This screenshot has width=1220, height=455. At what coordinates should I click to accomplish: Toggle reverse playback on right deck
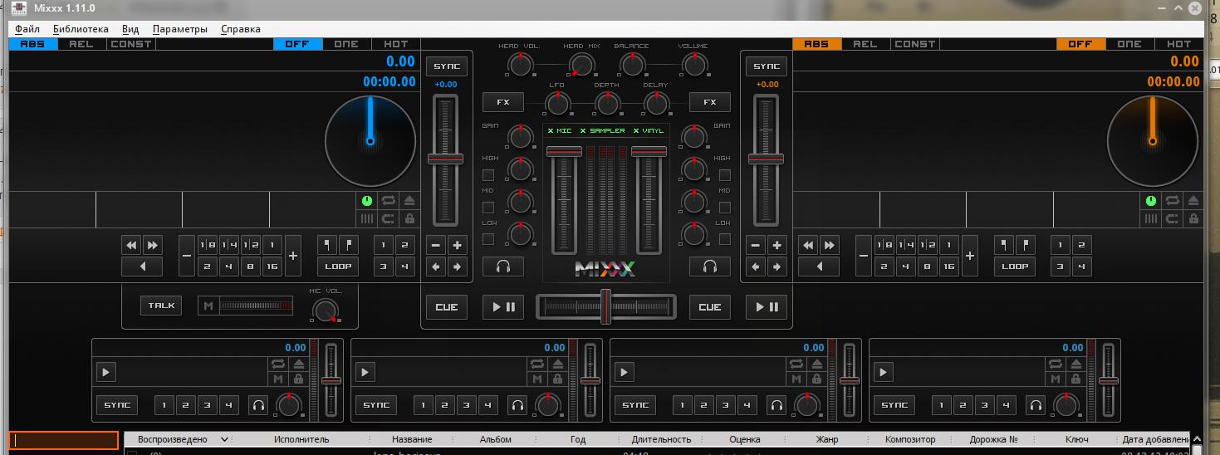(x=819, y=267)
